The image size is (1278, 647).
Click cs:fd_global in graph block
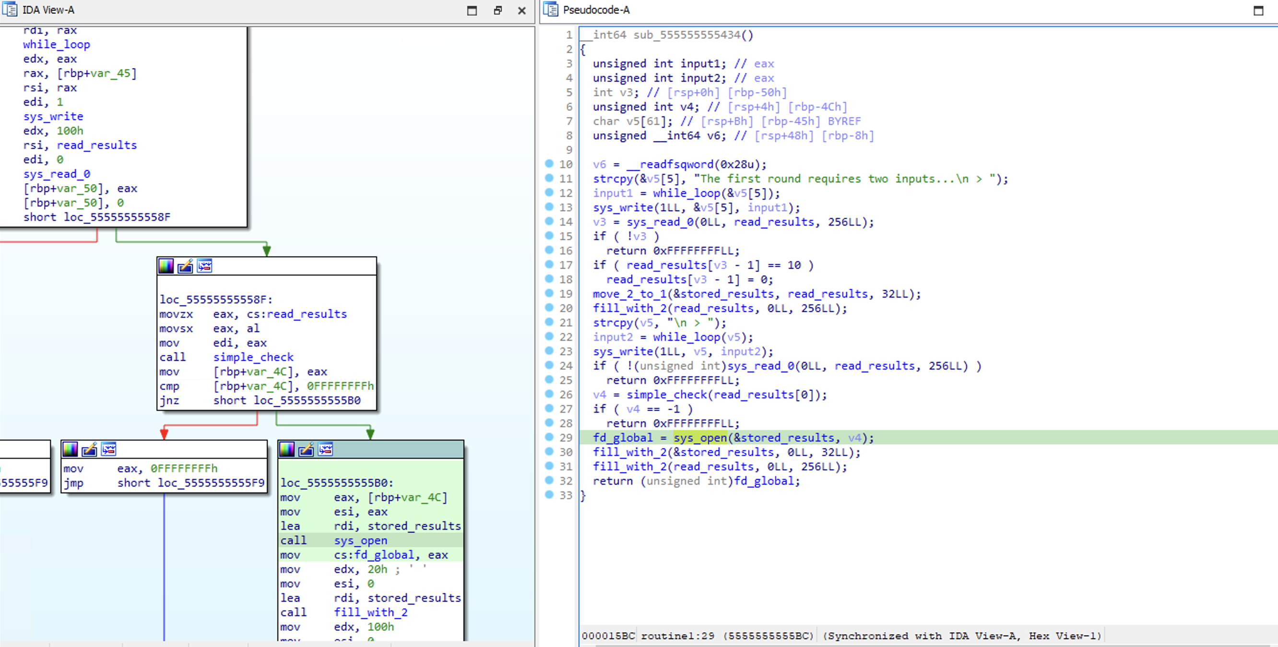click(x=374, y=555)
